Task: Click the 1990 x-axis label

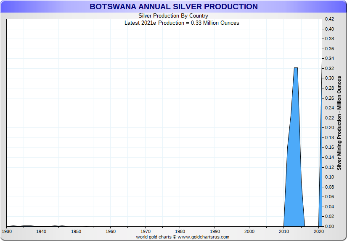Action: (x=215, y=231)
